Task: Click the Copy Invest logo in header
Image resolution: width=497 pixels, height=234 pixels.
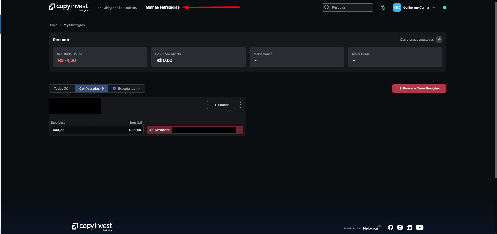Action: pos(68,7)
